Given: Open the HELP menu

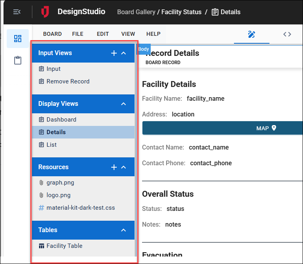Looking at the screenshot, I should click(153, 34).
